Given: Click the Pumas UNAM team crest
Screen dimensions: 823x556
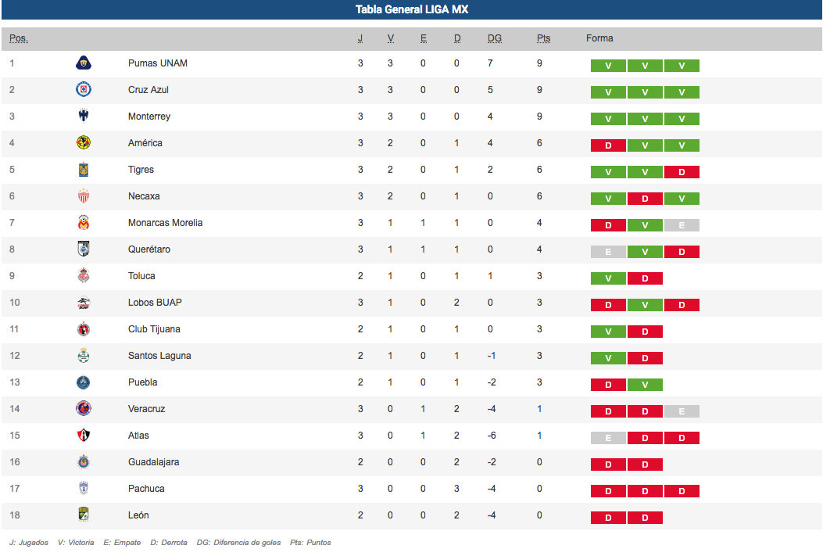Looking at the screenshot, I should [83, 63].
